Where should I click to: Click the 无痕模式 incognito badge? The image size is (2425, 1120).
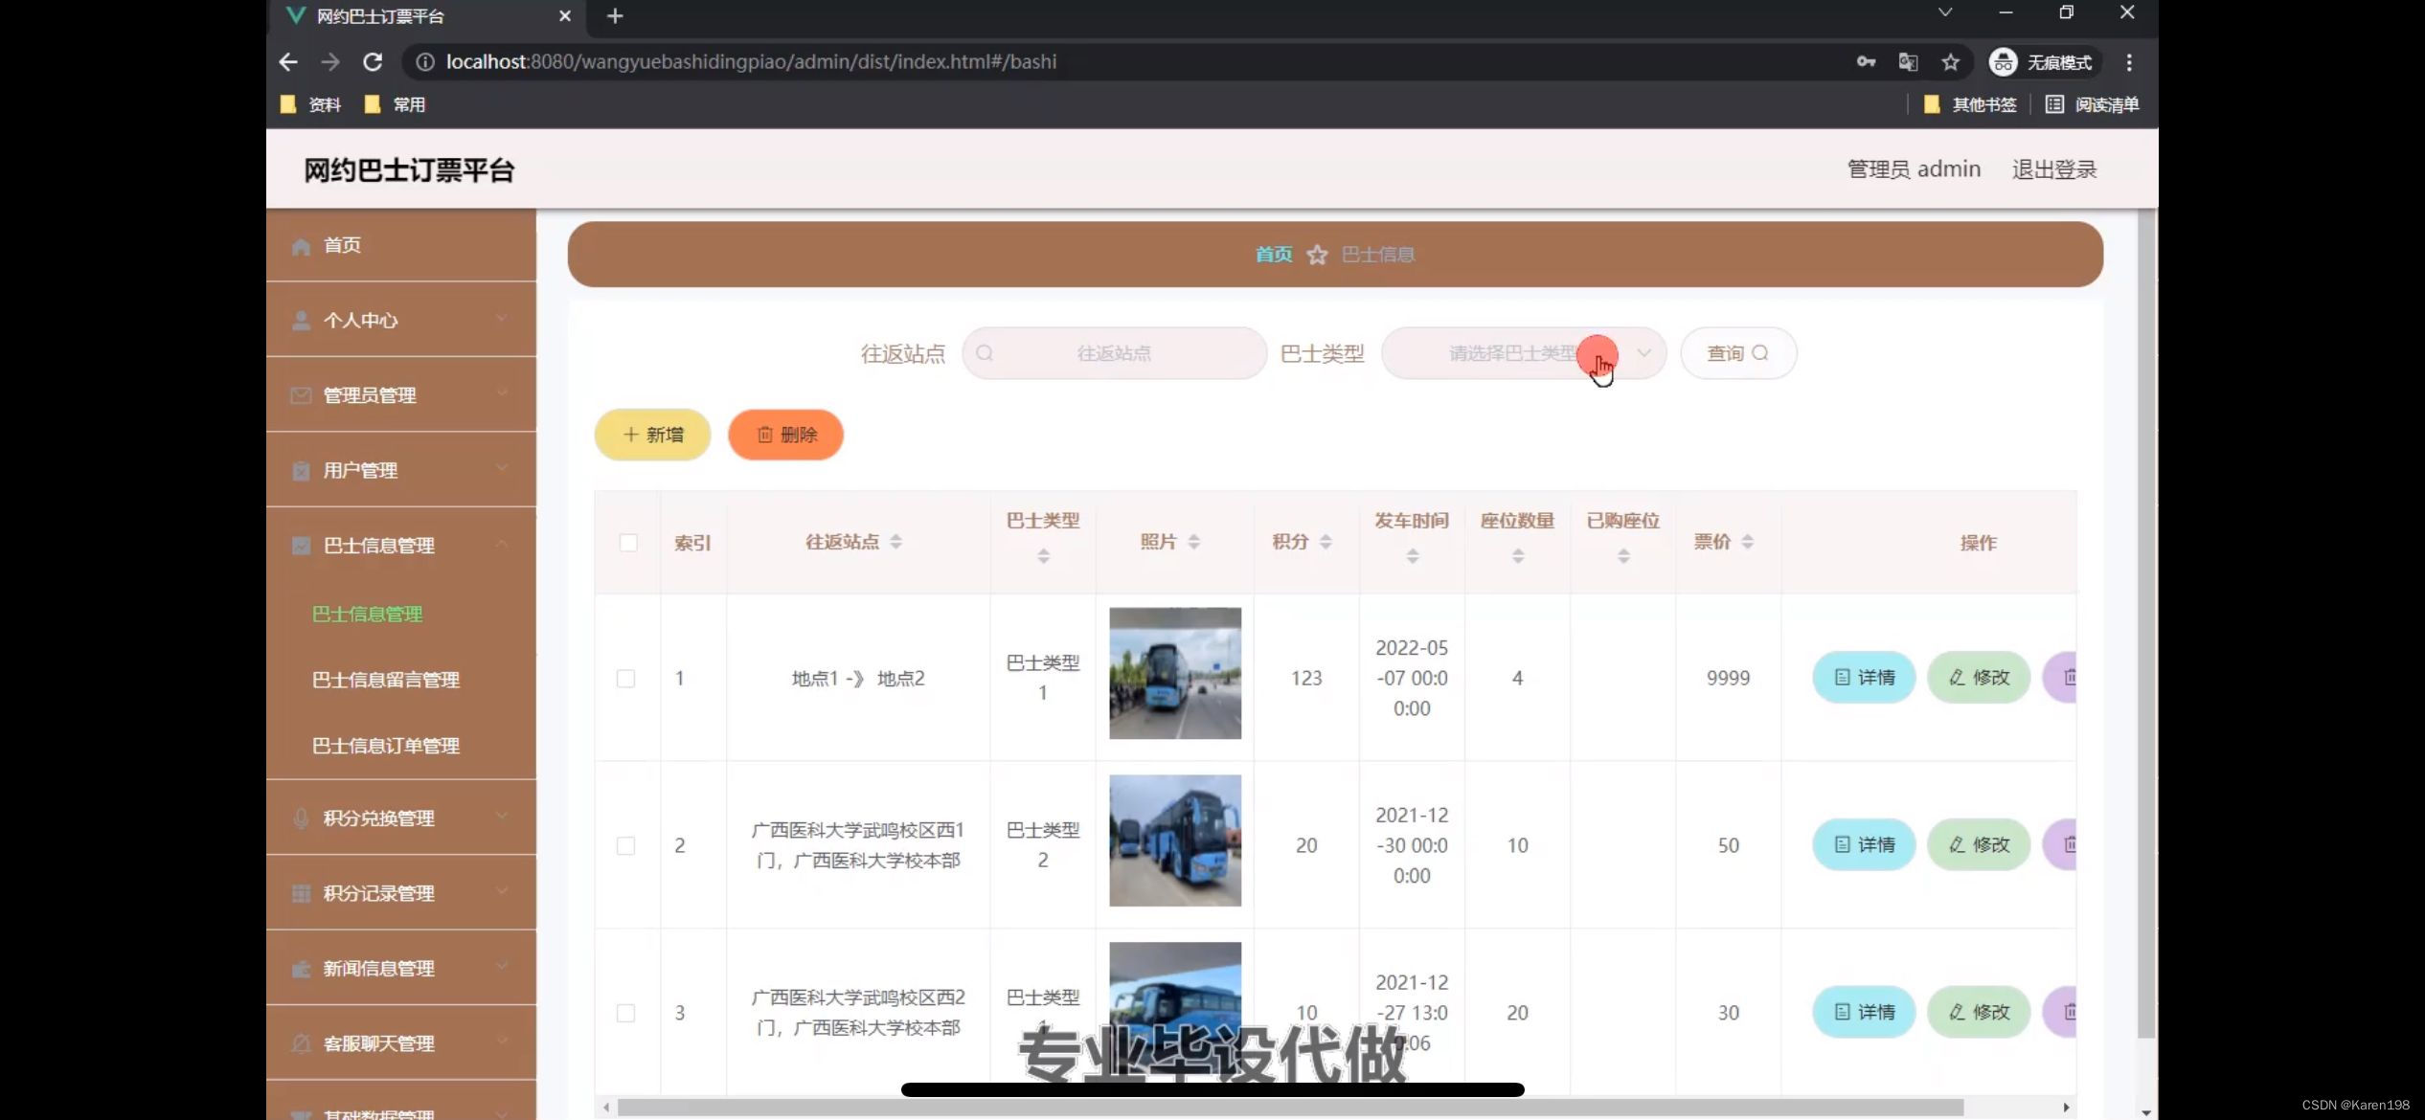(x=2043, y=62)
